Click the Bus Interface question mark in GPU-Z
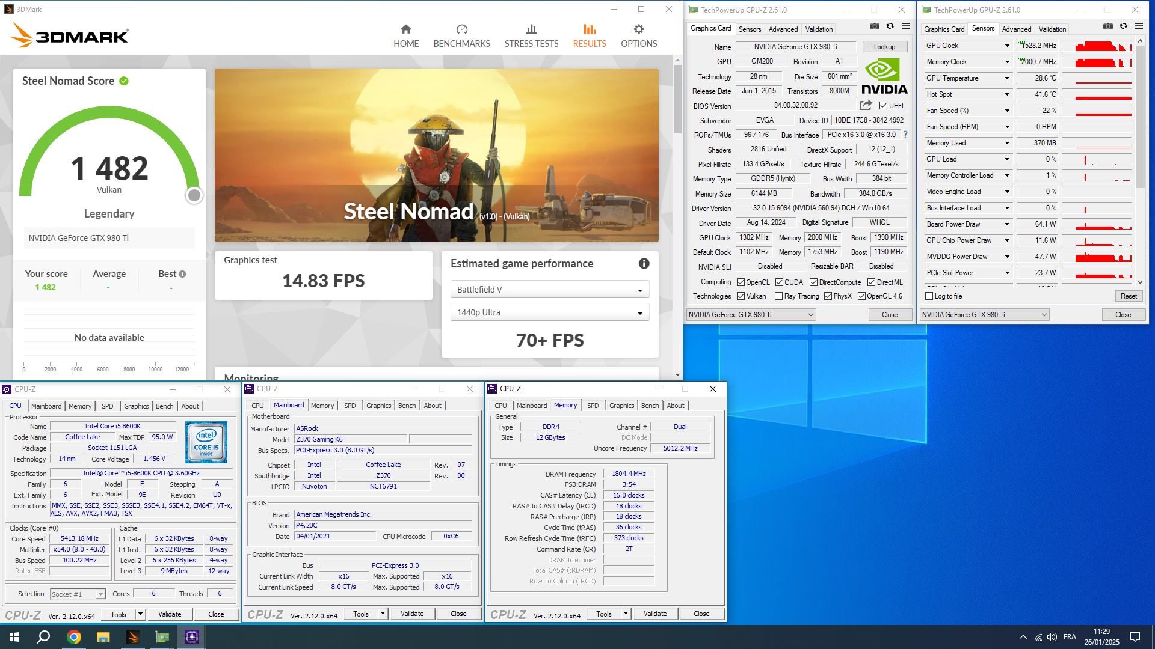1155x649 pixels. pos(905,135)
